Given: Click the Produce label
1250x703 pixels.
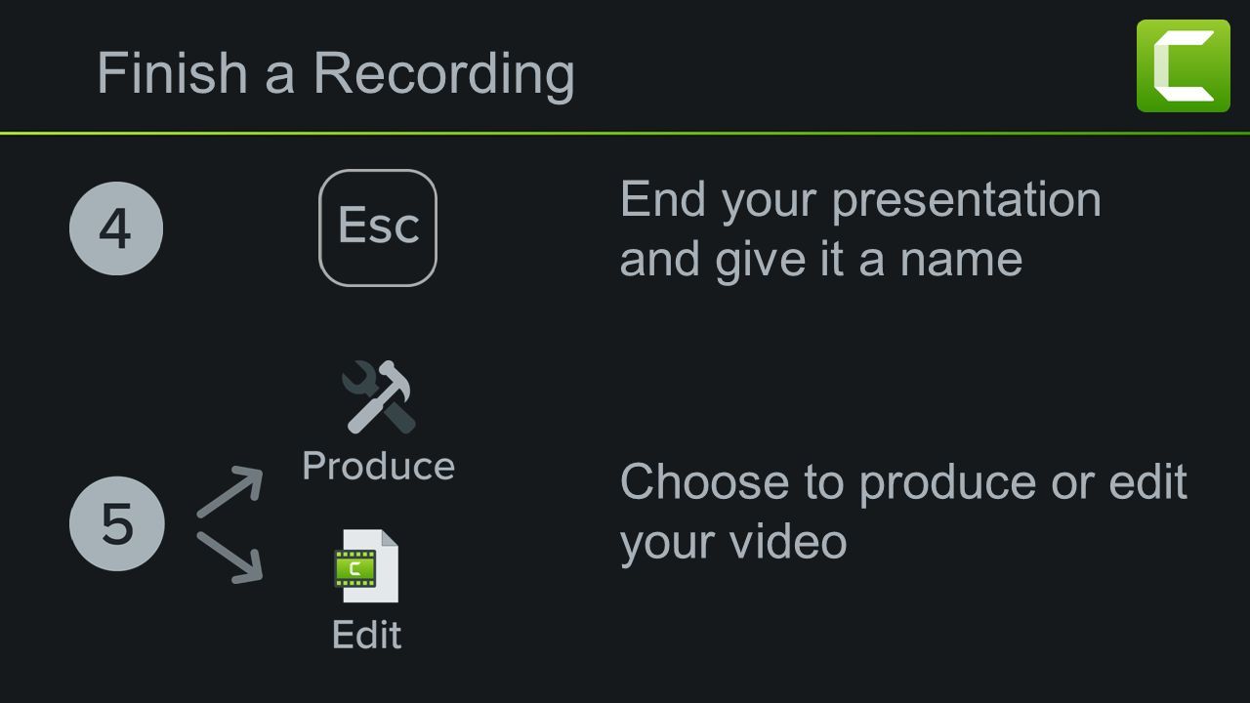Looking at the screenshot, I should [x=379, y=466].
